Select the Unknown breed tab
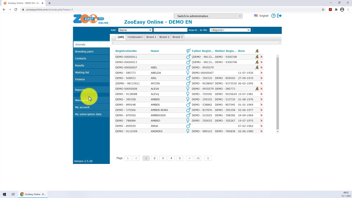The image size is (352, 198). point(135,37)
